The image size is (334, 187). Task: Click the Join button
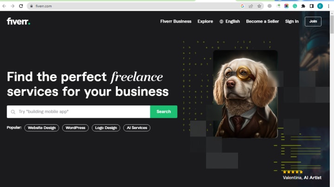tap(313, 21)
